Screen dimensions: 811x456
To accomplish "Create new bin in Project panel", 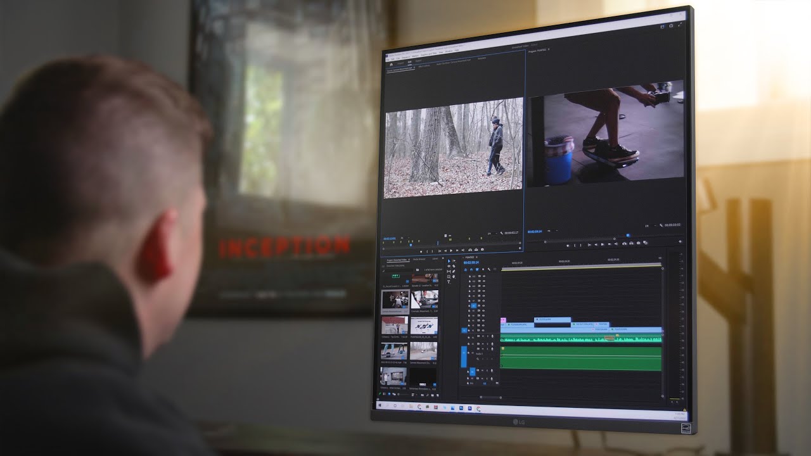I will [432, 395].
